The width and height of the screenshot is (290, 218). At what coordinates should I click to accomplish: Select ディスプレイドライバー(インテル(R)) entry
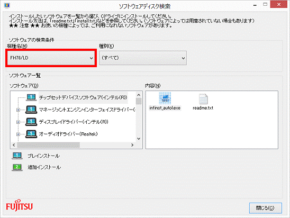click(74, 122)
